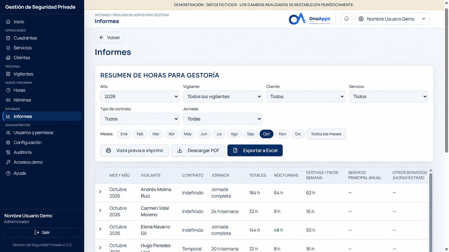Screen dimensions: 449x252
Task: Click the page vertical scrollbar thumb
Action: tap(447, 80)
